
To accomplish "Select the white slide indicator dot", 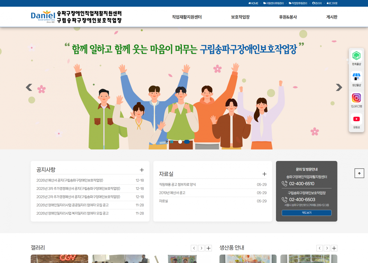I will coord(180,142).
